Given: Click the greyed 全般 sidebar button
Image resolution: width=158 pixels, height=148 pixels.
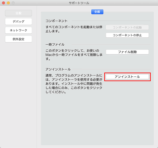Looking at the screenshot, I should [19, 13].
